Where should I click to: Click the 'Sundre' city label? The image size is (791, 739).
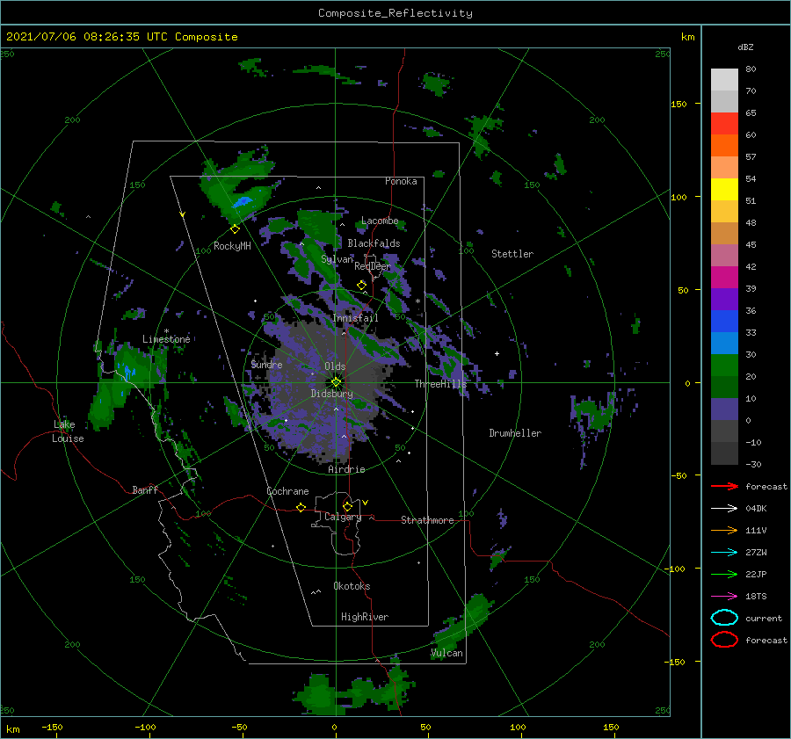[266, 365]
